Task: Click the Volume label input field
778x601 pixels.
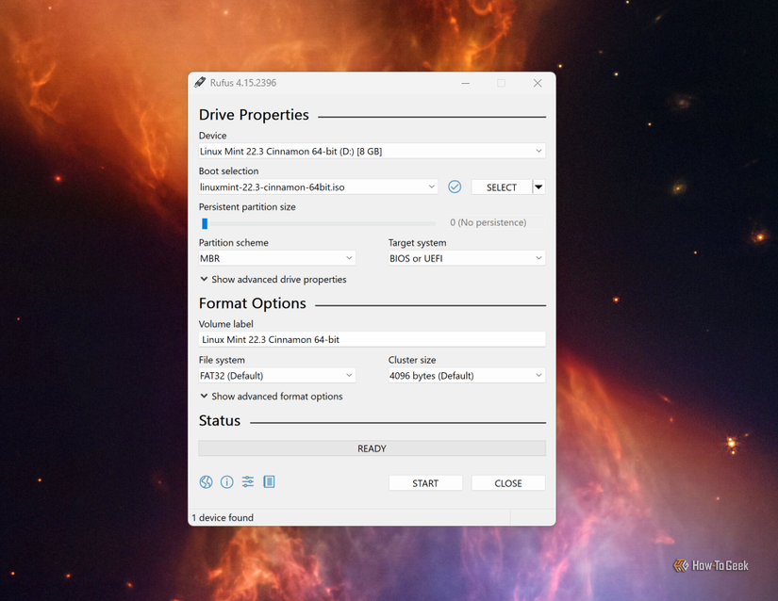Action: pyautogui.click(x=372, y=339)
